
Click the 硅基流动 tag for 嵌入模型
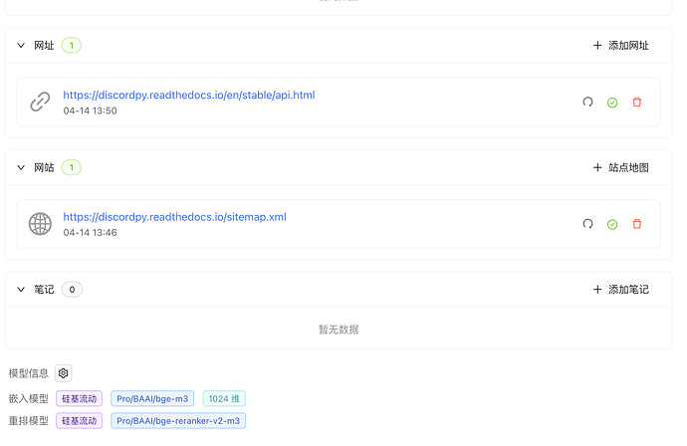pyautogui.click(x=79, y=398)
